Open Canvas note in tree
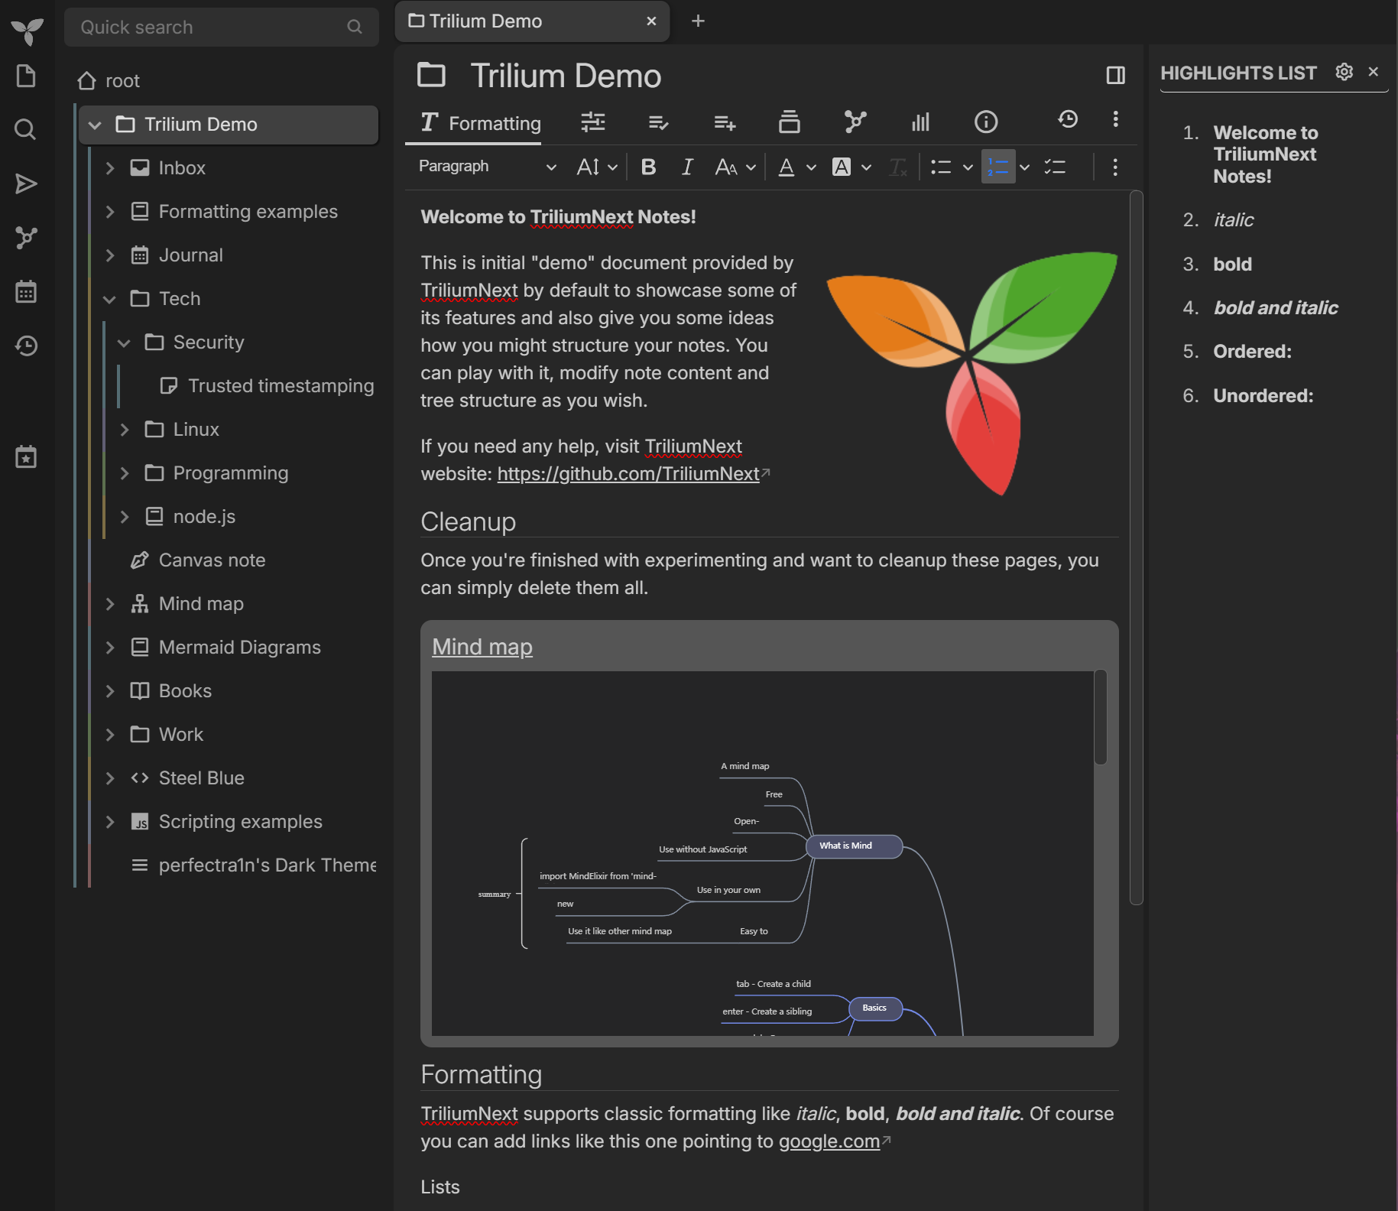Viewport: 1398px width, 1211px height. click(x=212, y=560)
